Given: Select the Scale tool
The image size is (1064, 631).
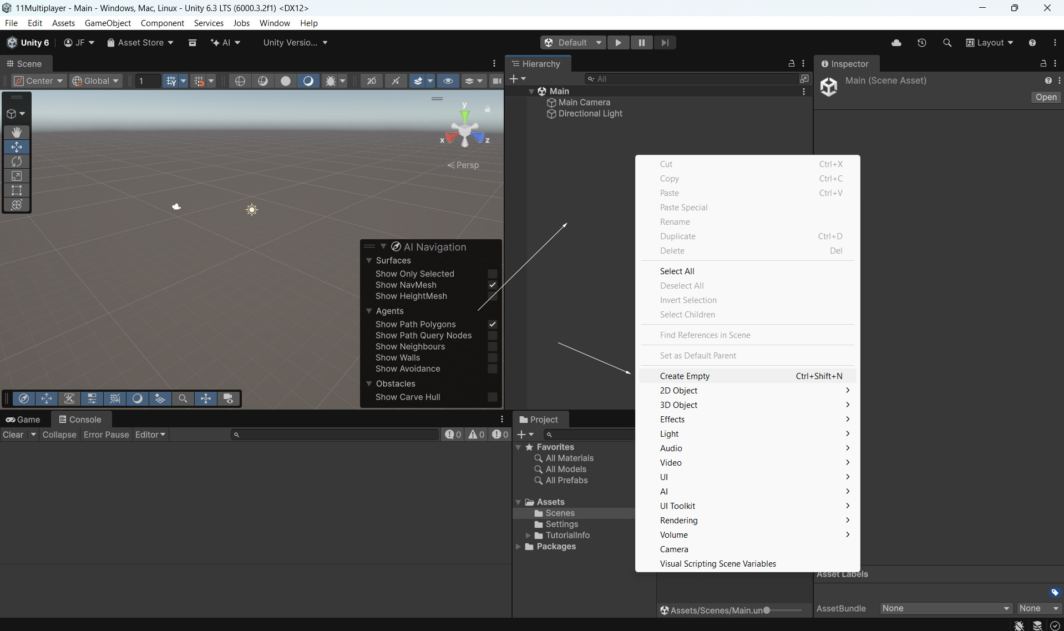Looking at the screenshot, I should 17,176.
